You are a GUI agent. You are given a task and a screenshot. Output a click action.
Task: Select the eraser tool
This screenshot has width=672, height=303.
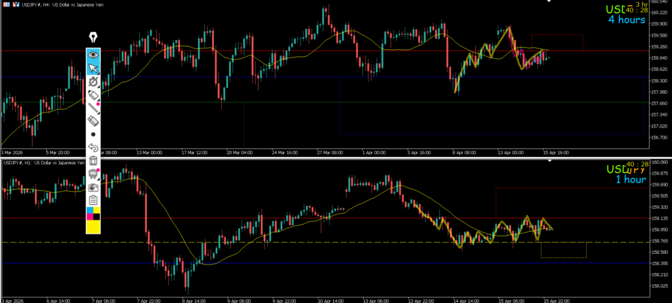93,121
